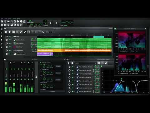
Task: Click the Master channel volume fader
Action: click(6, 86)
